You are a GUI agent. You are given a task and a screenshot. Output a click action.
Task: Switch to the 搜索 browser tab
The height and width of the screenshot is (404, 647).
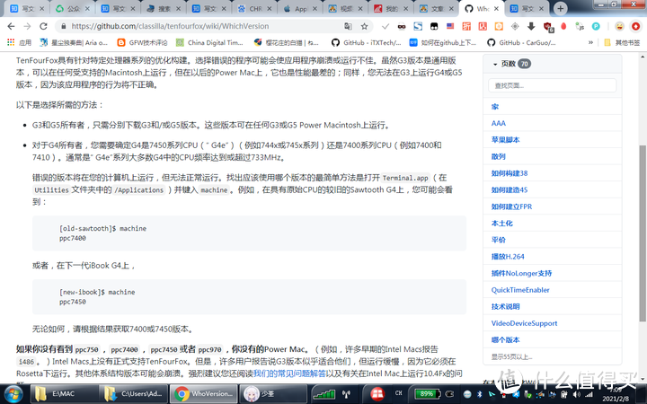point(164,9)
